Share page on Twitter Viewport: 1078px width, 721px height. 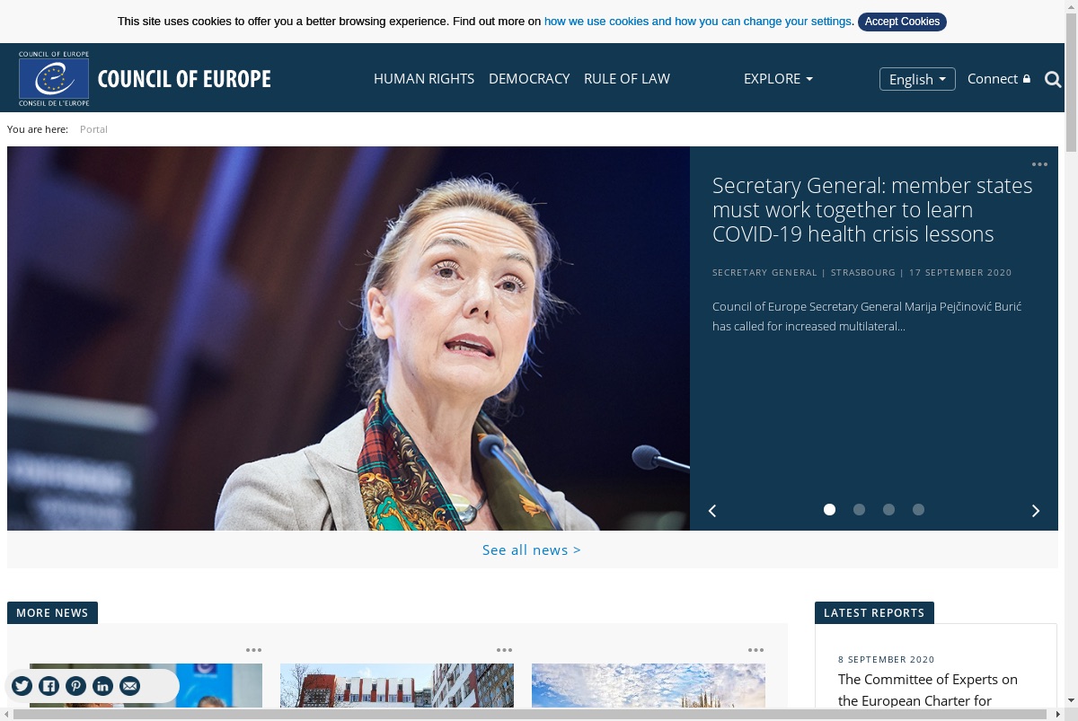(x=22, y=686)
